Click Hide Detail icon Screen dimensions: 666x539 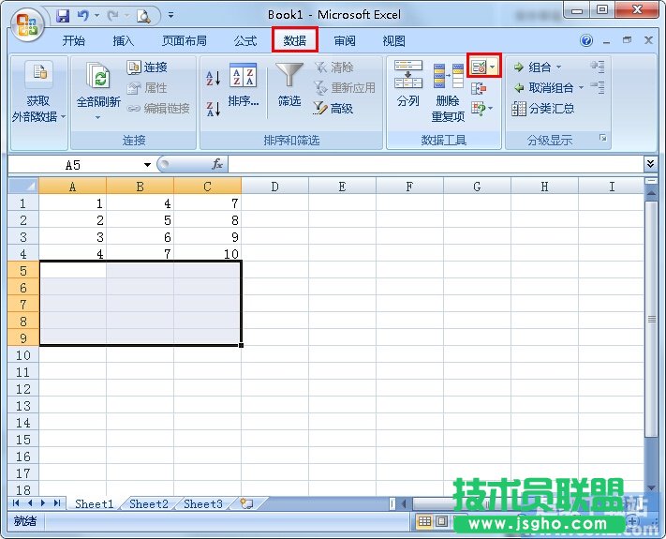tap(598, 87)
